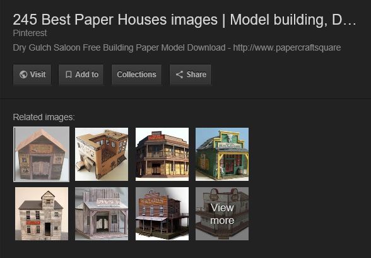Open the Pinterest source link
This screenshot has width=371, height=258.
pos(30,33)
